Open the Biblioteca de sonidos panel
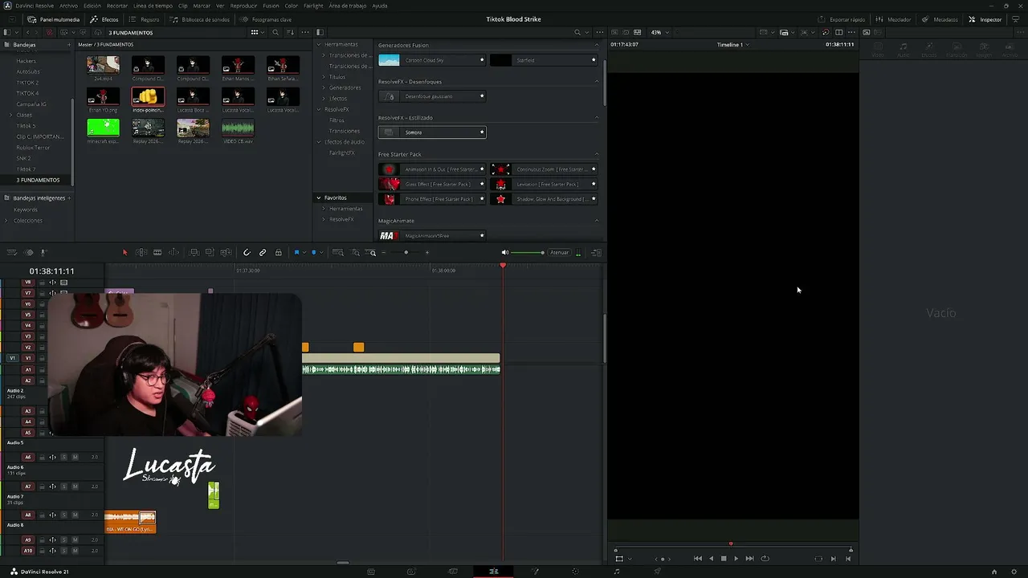Viewport: 1028px width, 578px height. 200,19
